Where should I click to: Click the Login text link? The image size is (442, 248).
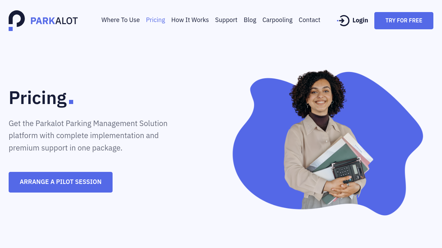click(x=360, y=20)
